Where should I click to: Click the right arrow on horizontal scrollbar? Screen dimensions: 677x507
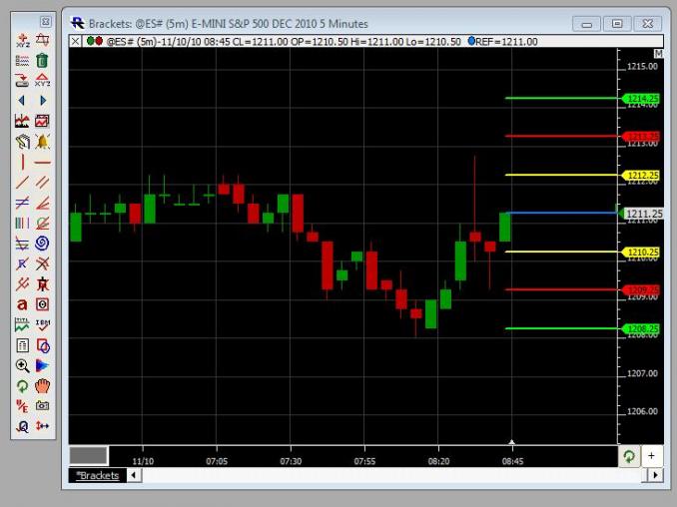[656, 475]
